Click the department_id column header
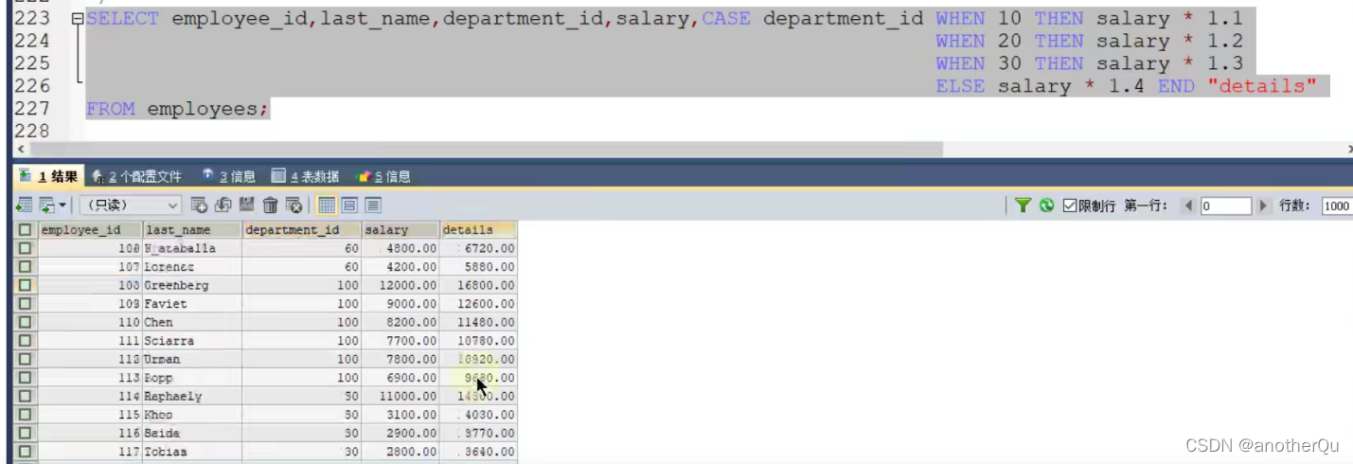The height and width of the screenshot is (464, 1353). (x=302, y=229)
